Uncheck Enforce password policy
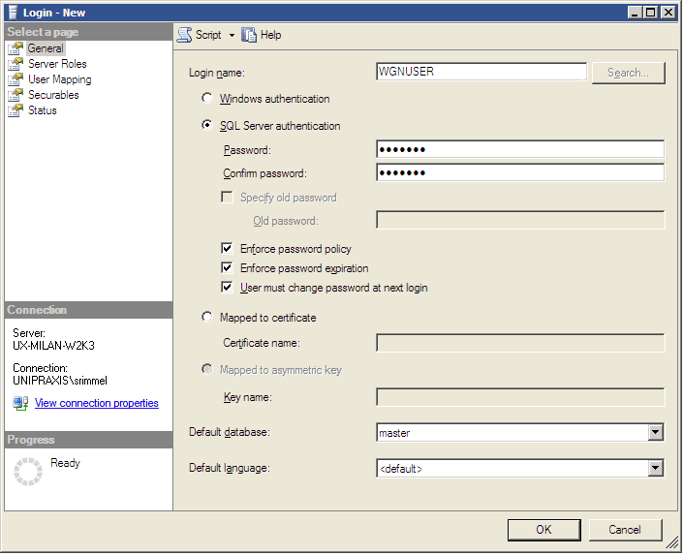This screenshot has height=555, width=683. pyautogui.click(x=228, y=249)
